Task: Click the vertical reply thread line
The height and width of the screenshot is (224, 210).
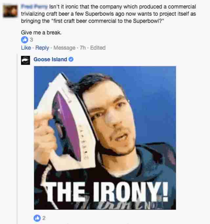Action: tap(17, 139)
